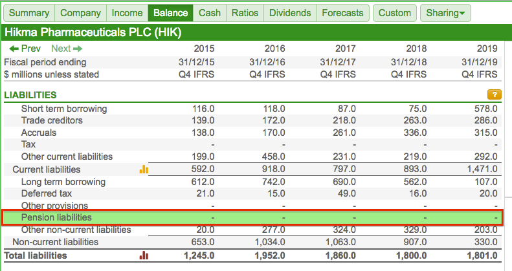Select 2019 short term borrowing value 578.0
This screenshot has height=271, width=512.
click(486, 109)
